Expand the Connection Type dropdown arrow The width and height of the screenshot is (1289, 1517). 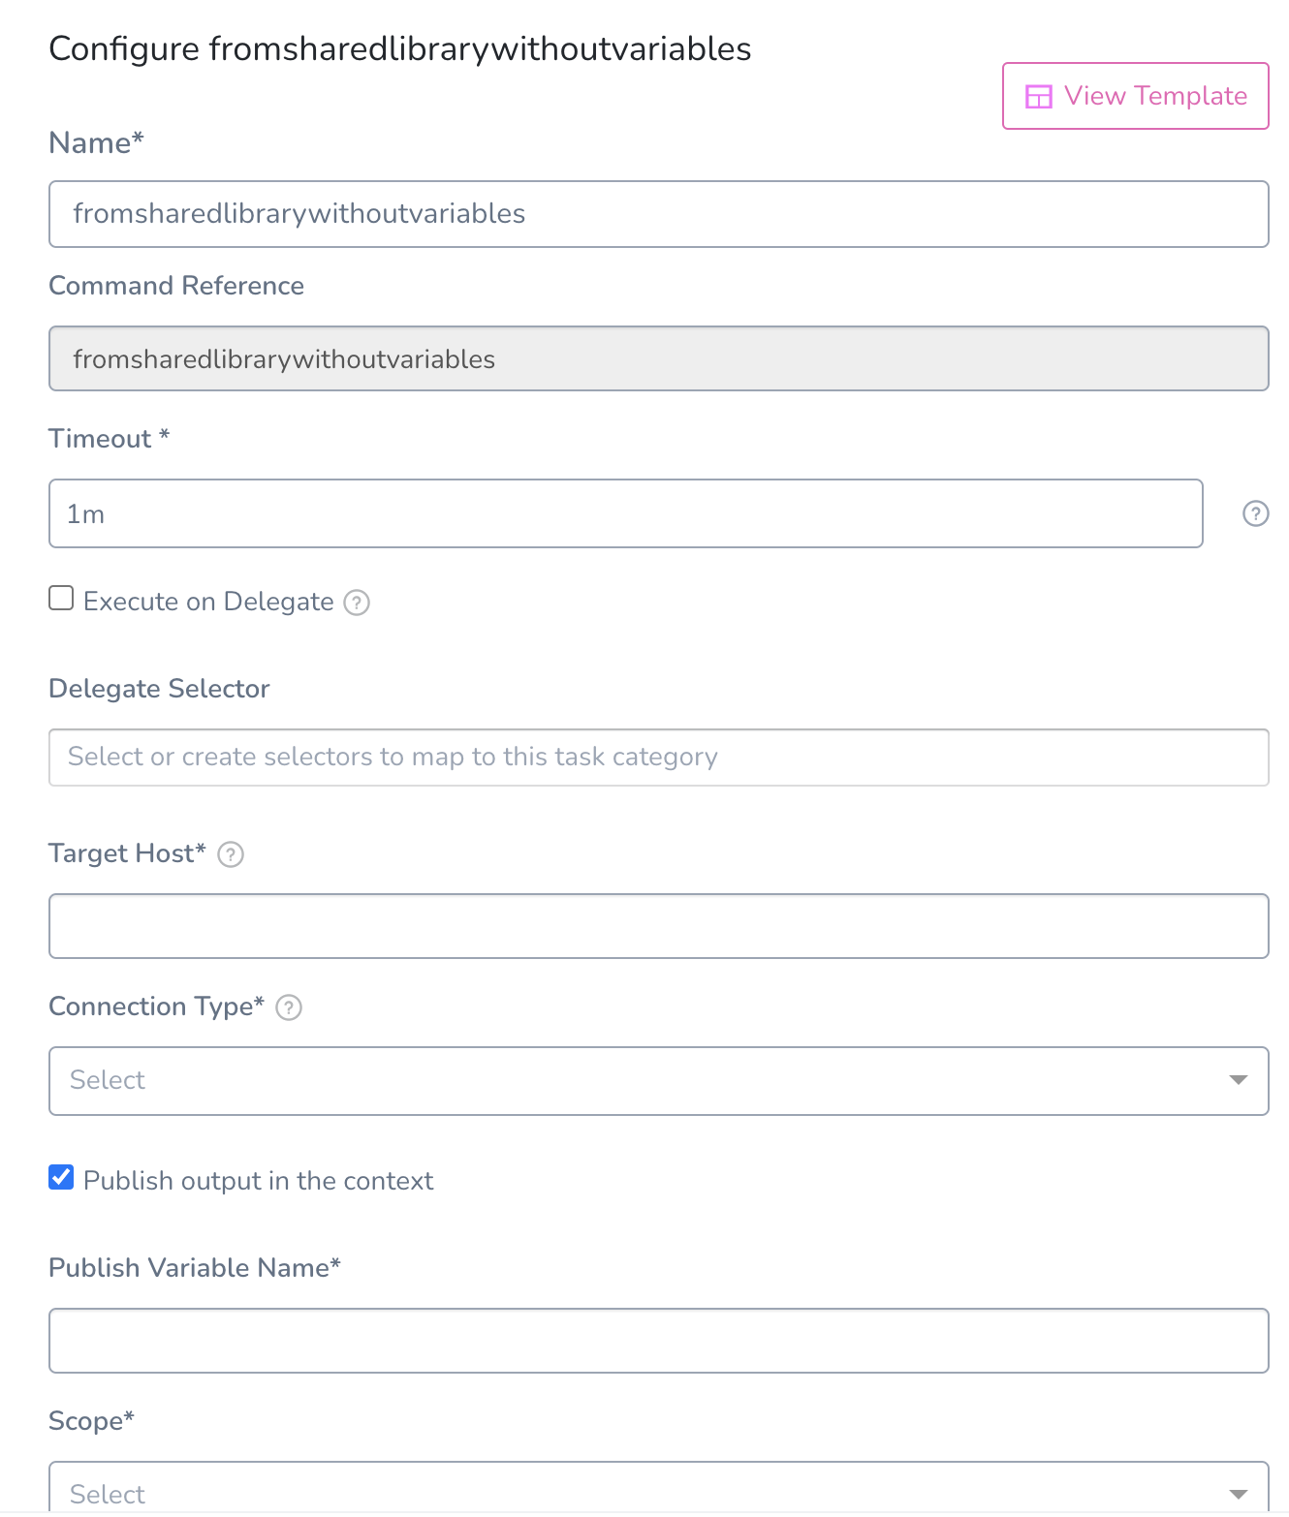click(1238, 1080)
